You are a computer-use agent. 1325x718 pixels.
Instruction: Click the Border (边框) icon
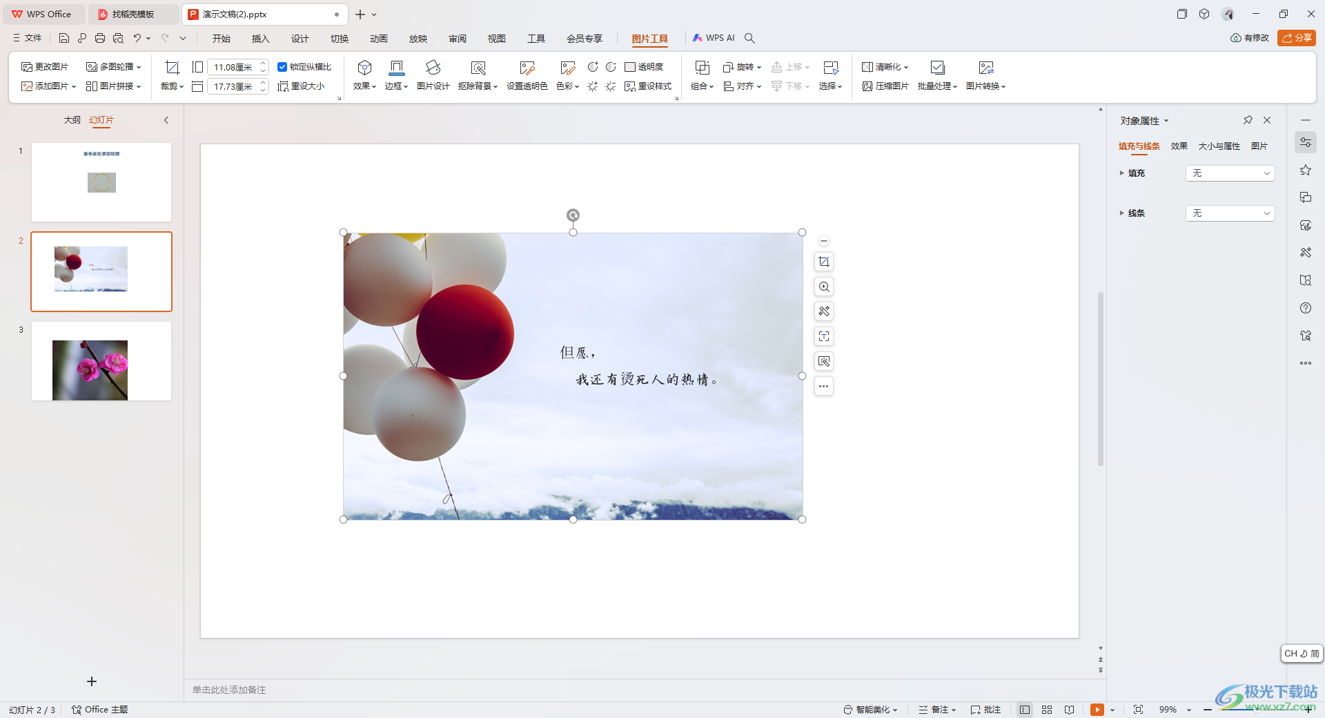(x=397, y=67)
